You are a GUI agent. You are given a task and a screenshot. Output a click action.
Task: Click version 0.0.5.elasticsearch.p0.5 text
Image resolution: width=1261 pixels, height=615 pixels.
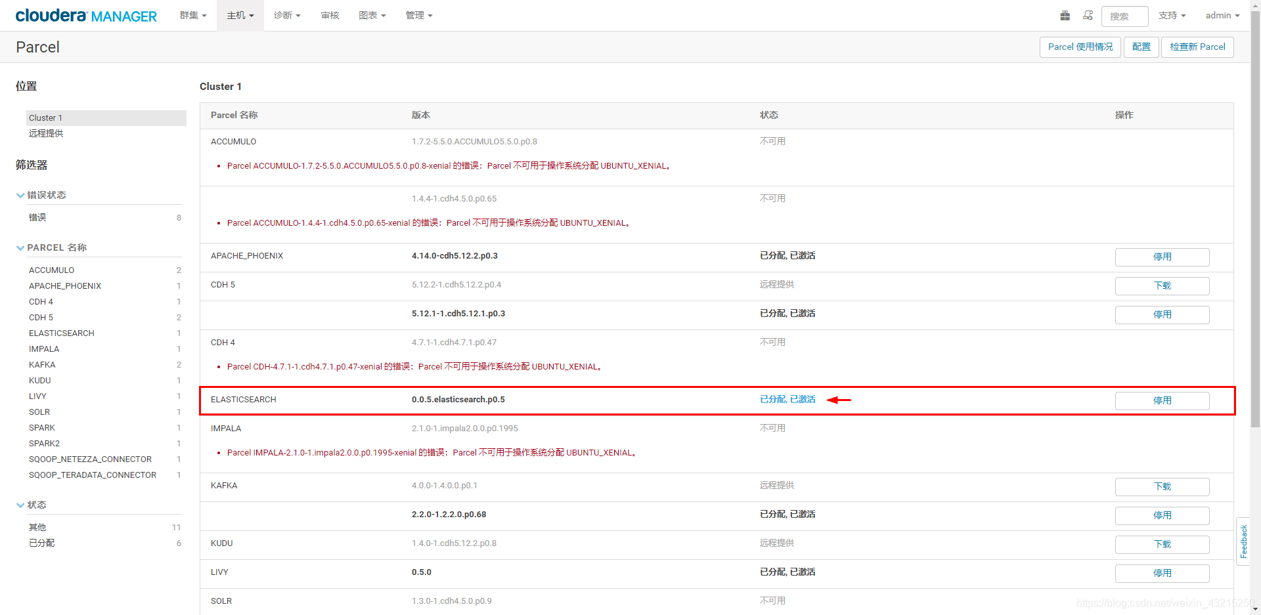[458, 400]
